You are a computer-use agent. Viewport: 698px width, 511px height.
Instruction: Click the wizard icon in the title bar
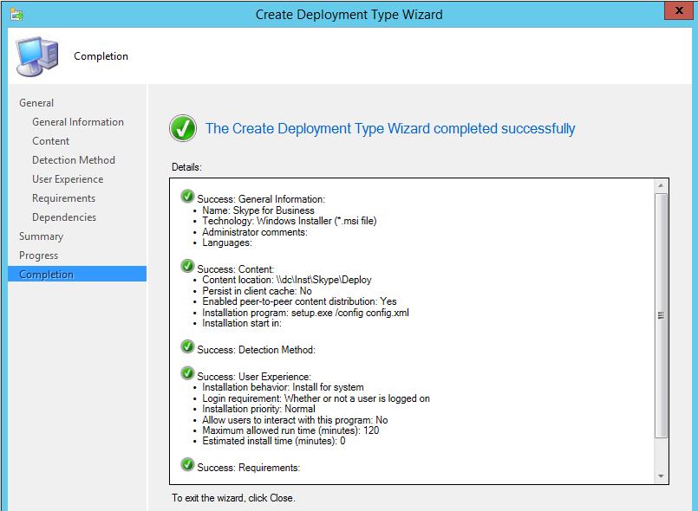point(17,15)
